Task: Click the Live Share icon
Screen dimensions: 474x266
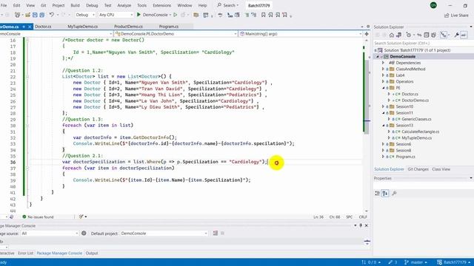Action: click(x=456, y=15)
